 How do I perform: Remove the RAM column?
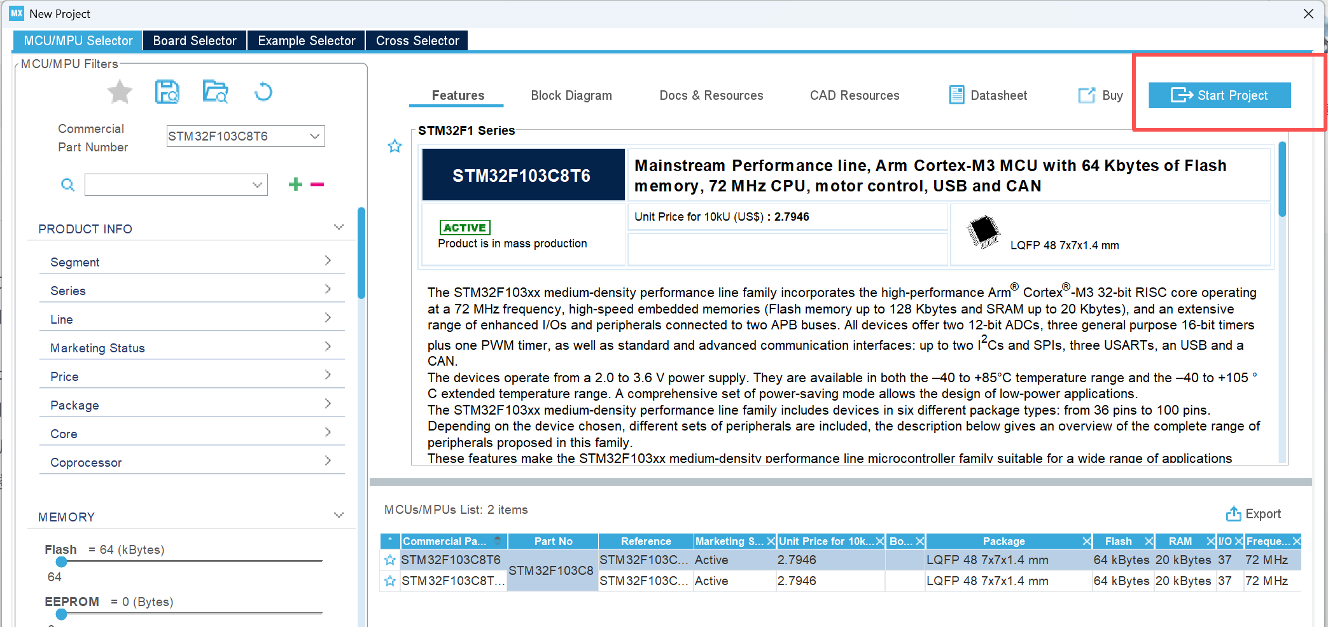tap(1210, 541)
